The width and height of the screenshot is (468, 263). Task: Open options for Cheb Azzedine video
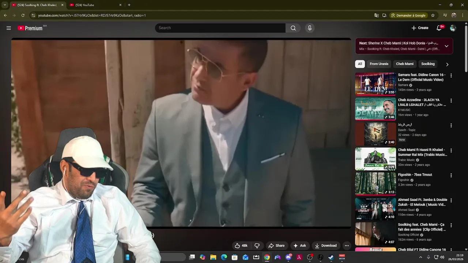pos(451,100)
